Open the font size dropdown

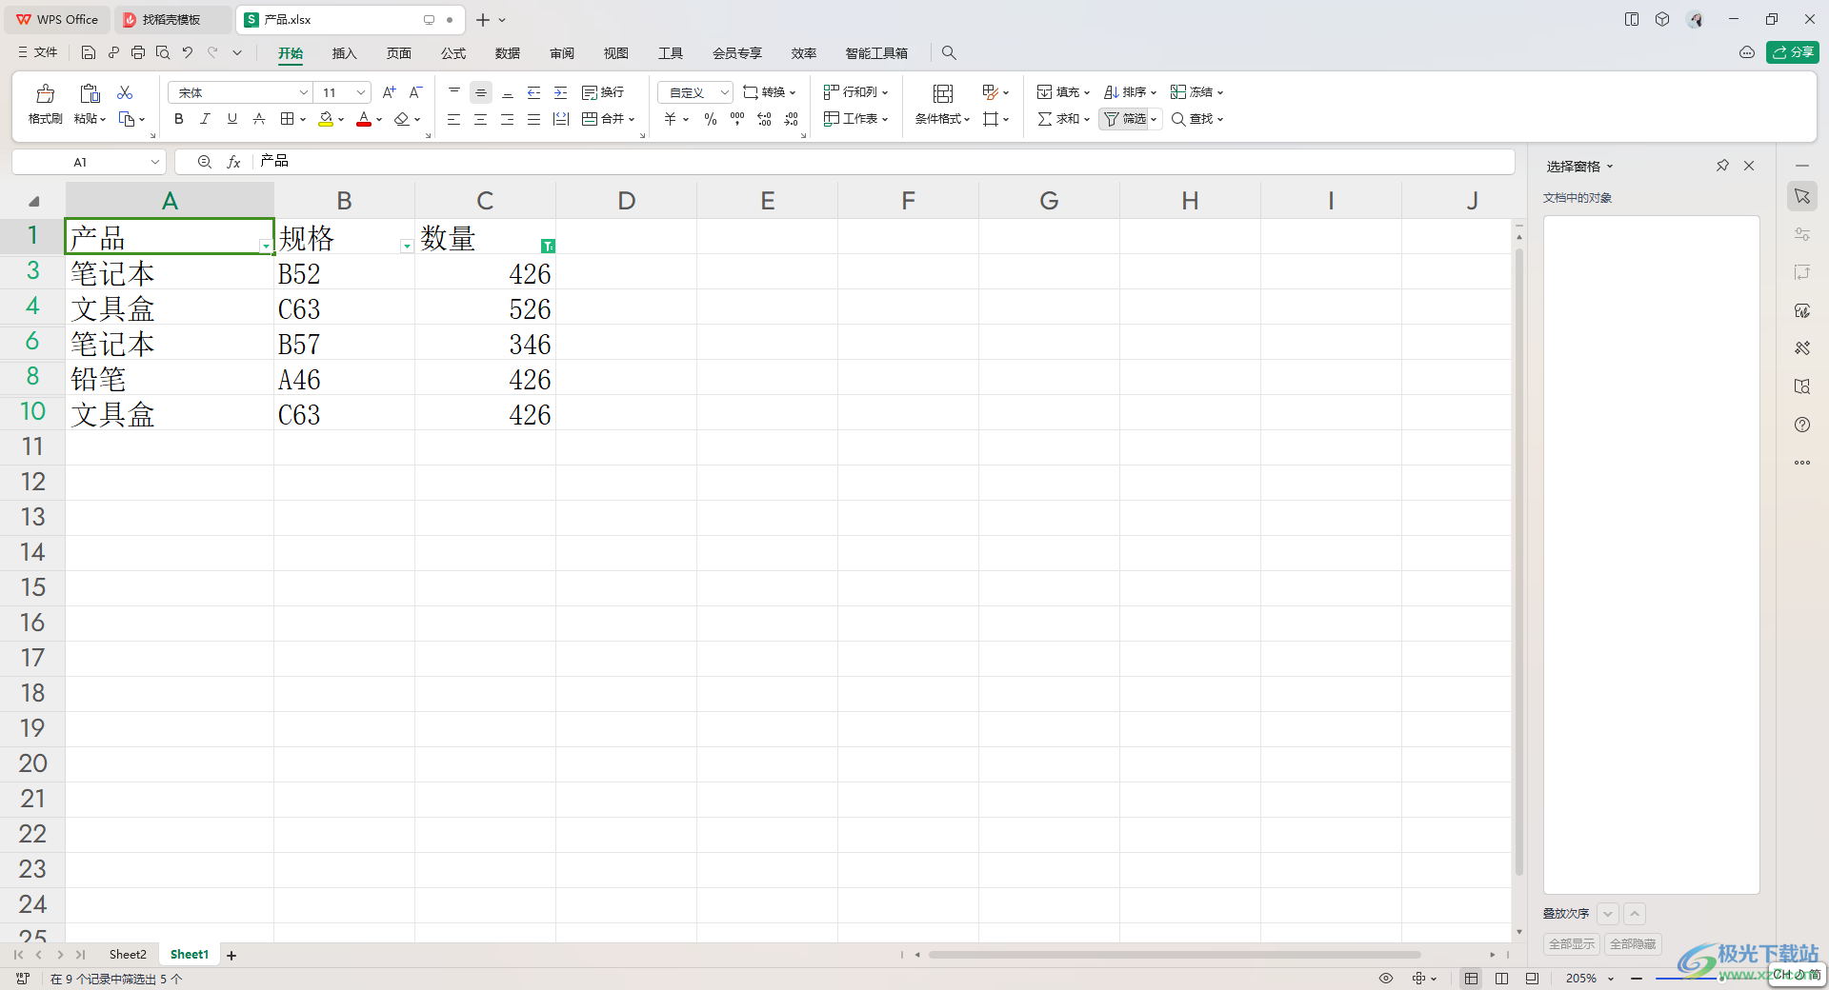pyautogui.click(x=361, y=92)
